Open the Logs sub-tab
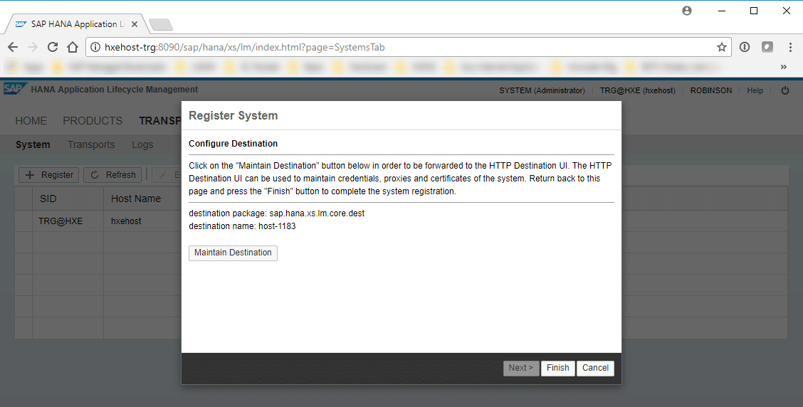 142,144
